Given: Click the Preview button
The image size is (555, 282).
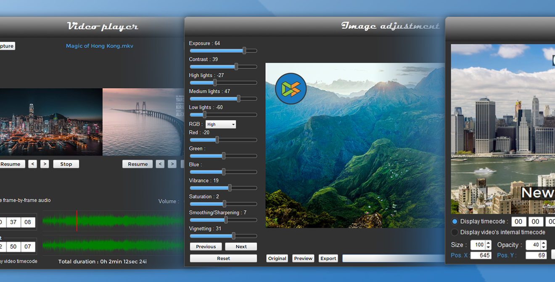Looking at the screenshot, I should pyautogui.click(x=303, y=258).
